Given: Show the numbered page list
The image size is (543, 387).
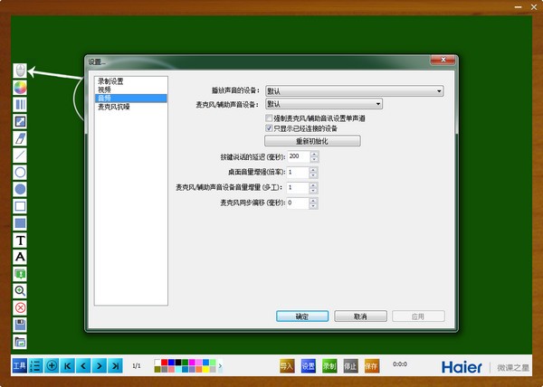Looking at the screenshot, I should (x=35, y=365).
